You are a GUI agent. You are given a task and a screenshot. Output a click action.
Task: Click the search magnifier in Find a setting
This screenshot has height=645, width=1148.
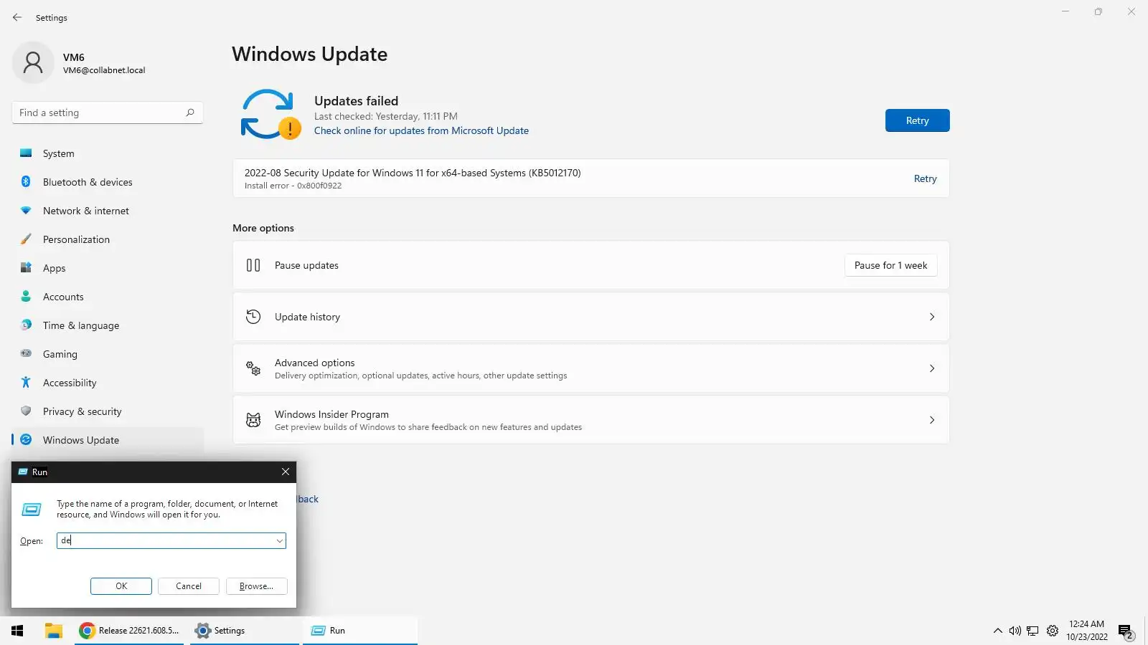coord(190,113)
